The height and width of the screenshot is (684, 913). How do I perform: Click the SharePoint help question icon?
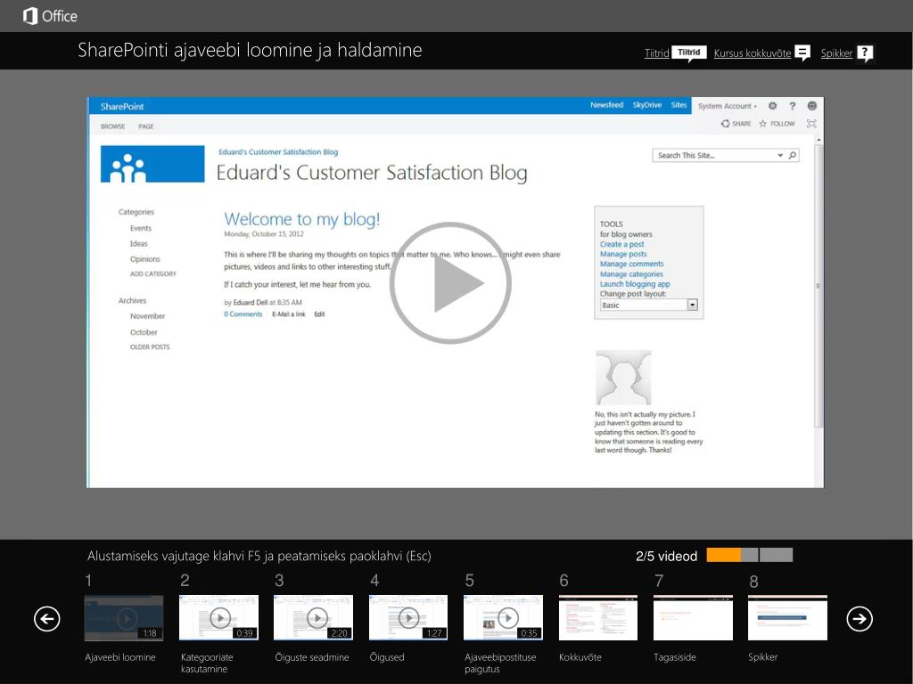pos(792,106)
